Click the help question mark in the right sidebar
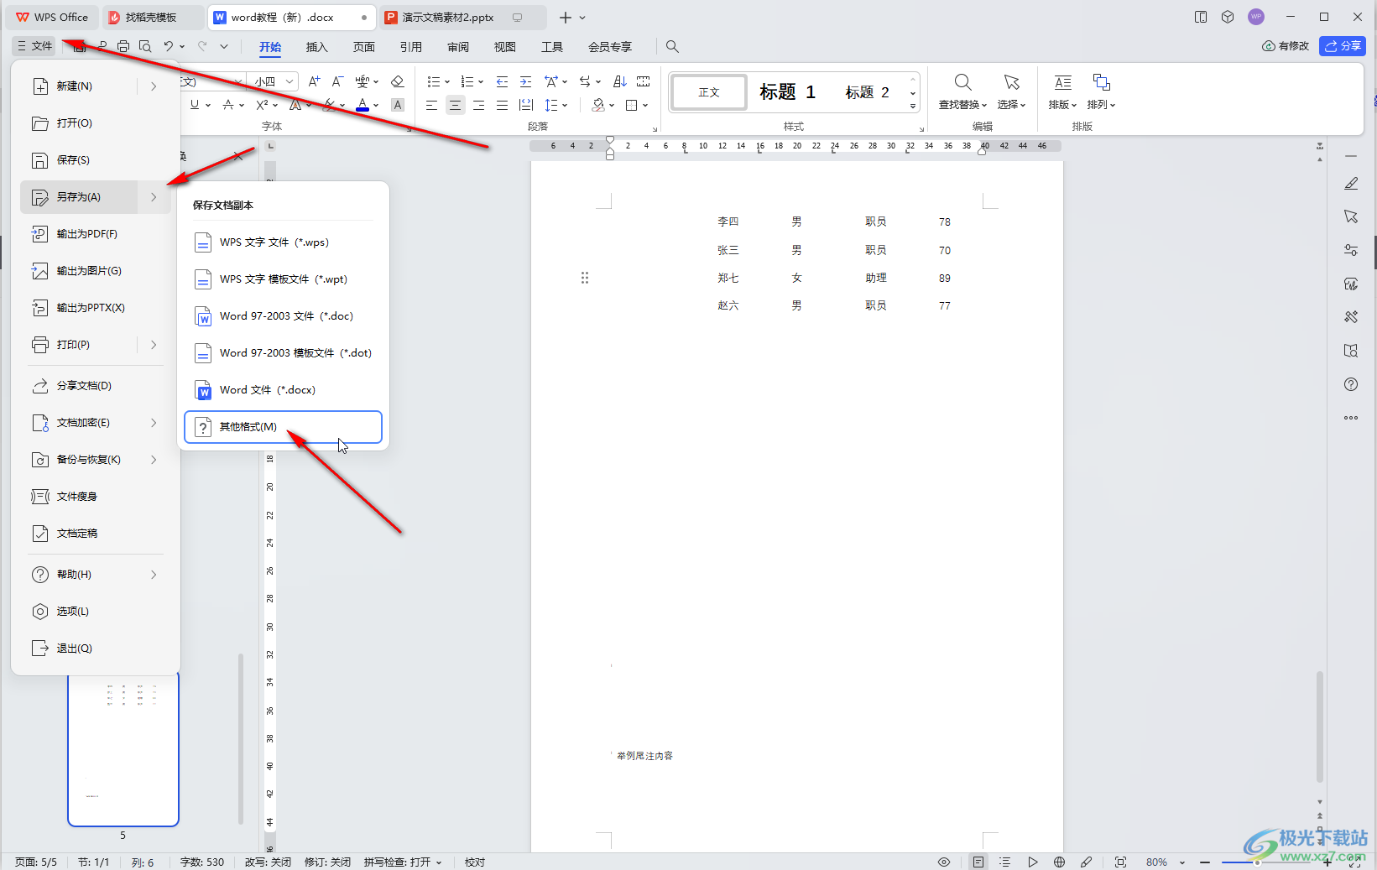This screenshot has width=1377, height=870. click(1351, 384)
